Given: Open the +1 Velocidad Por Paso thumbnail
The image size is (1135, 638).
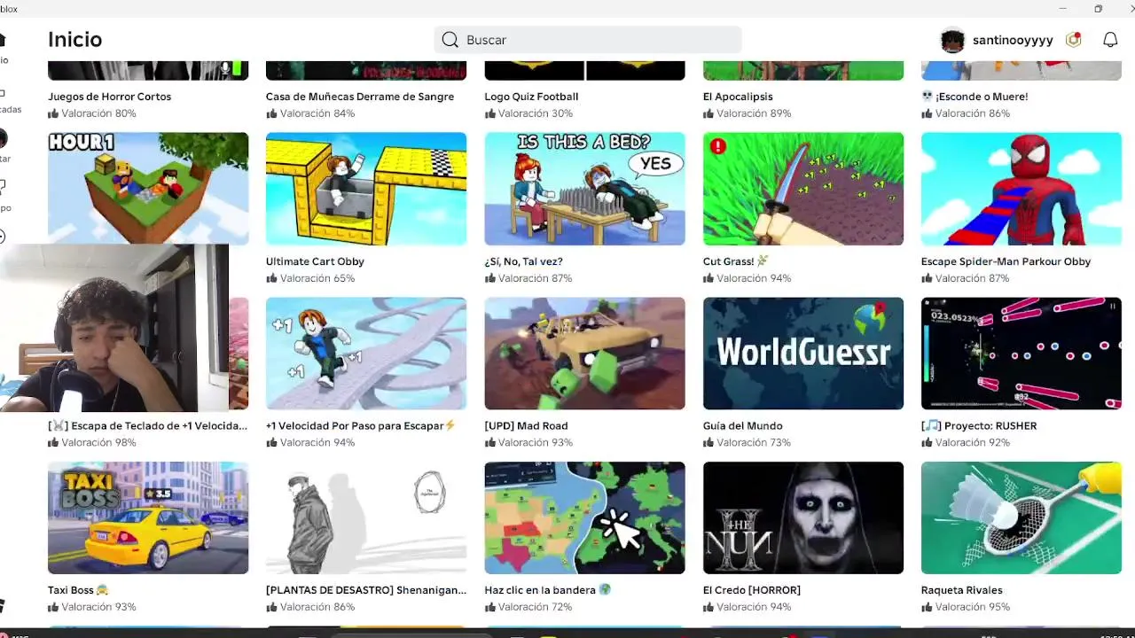Looking at the screenshot, I should point(366,354).
